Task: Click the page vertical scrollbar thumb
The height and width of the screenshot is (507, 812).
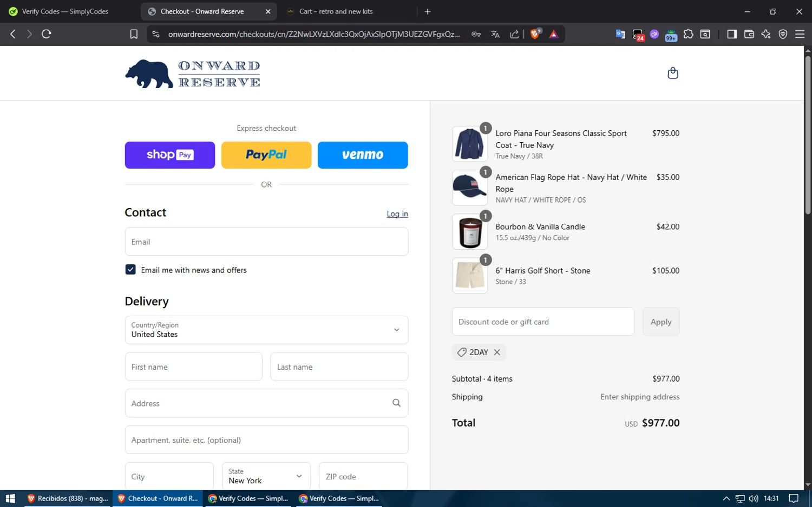Action: pos(808,135)
